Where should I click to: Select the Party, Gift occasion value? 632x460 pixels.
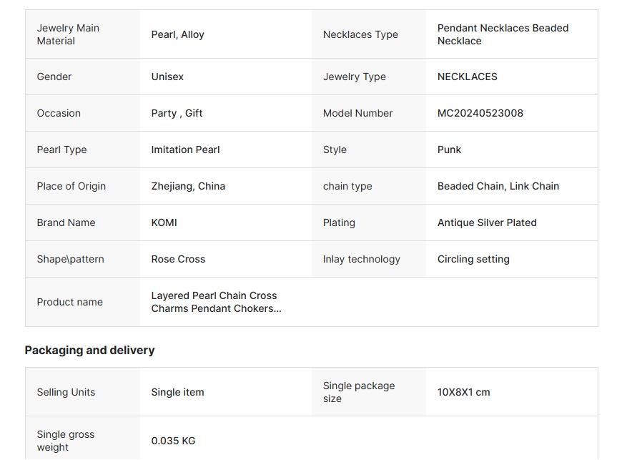177,113
